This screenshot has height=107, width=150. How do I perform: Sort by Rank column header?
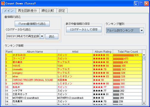[x=9, y=51]
